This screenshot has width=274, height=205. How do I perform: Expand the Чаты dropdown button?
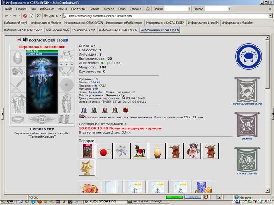pyautogui.click(x=60, y=15)
